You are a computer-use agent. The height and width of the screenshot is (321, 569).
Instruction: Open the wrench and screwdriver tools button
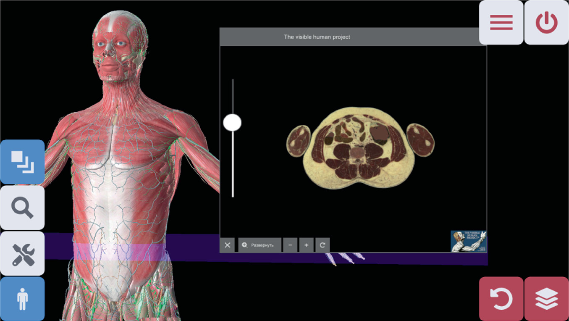(x=23, y=253)
